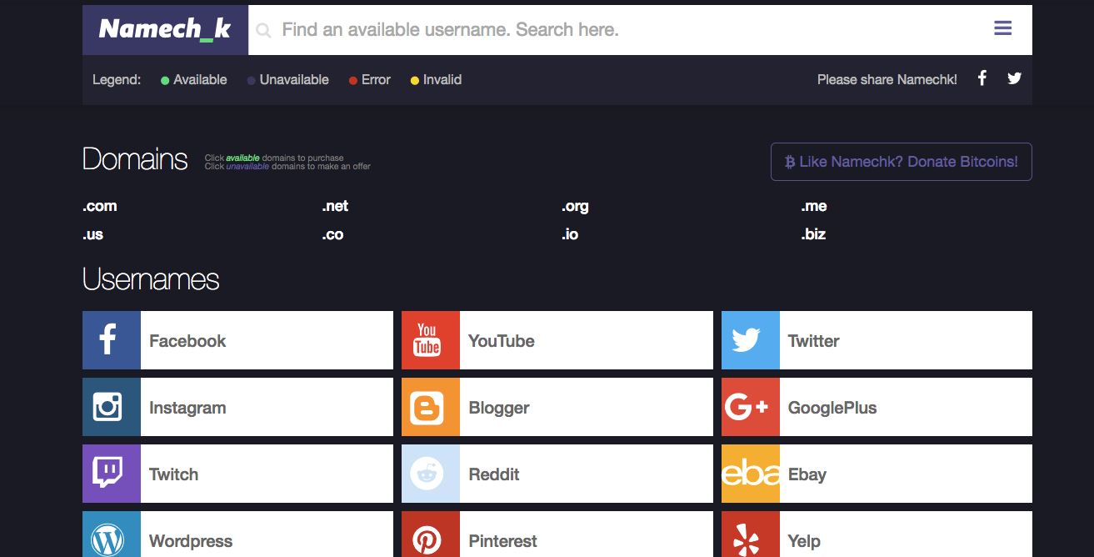The image size is (1094, 557).
Task: Click the Yelp tile icon
Action: click(751, 534)
